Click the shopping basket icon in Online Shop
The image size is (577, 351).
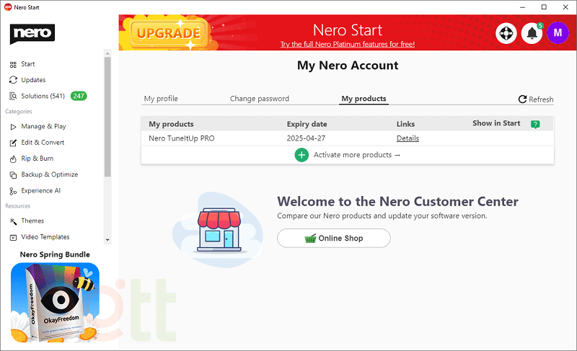click(311, 239)
